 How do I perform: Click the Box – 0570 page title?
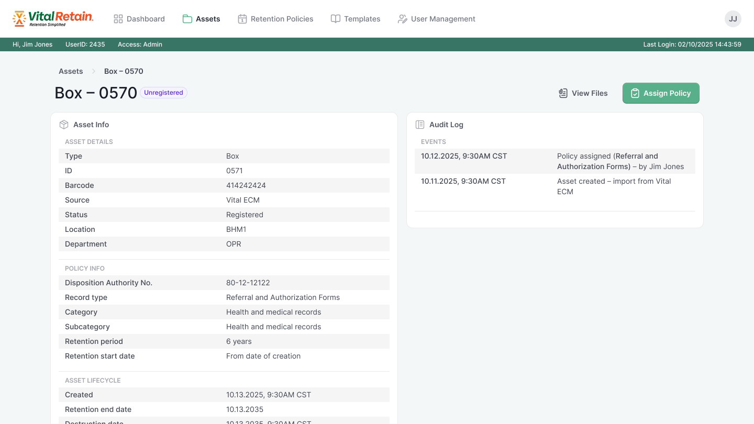(96, 93)
